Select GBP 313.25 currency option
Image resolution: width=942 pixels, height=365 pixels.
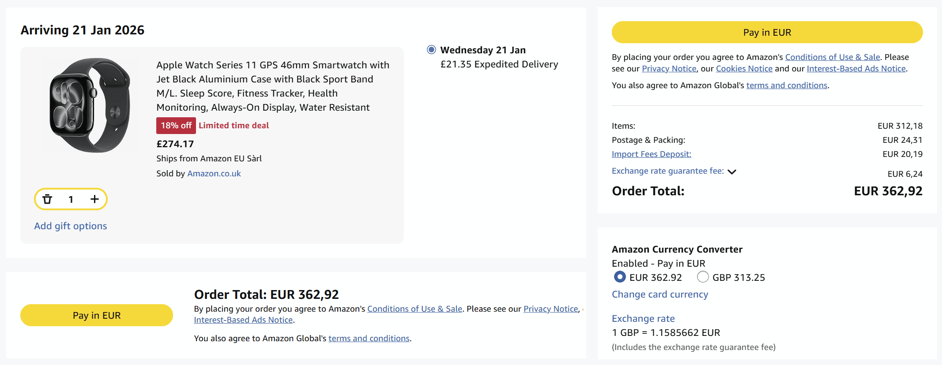tap(703, 277)
